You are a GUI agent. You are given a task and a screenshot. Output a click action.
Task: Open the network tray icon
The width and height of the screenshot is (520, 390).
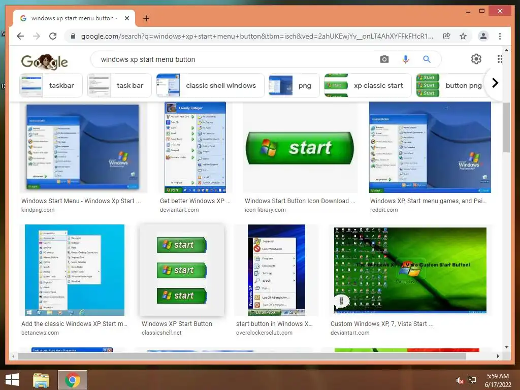point(472,380)
